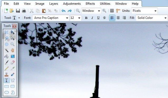The image size is (168, 98).
Task: Open the Layers menu
Action: 54,4
